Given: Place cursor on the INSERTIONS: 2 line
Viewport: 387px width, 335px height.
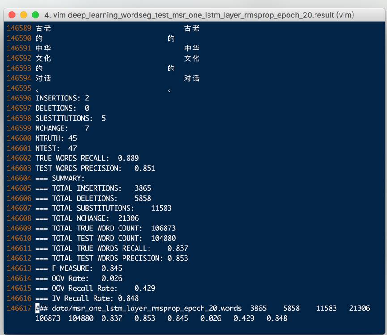Looking at the screenshot, I should tap(62, 98).
